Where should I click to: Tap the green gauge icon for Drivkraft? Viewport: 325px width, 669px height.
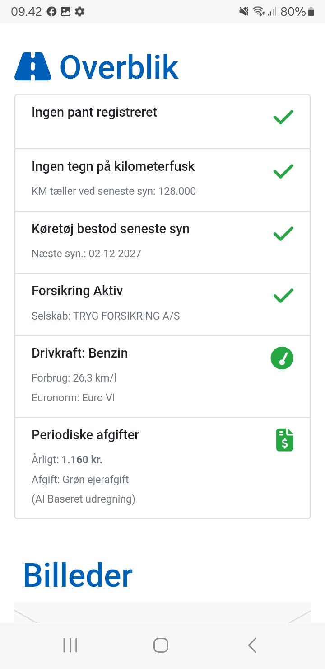pos(282,358)
